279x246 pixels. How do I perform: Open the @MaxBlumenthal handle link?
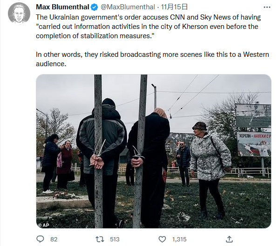click(x=128, y=7)
